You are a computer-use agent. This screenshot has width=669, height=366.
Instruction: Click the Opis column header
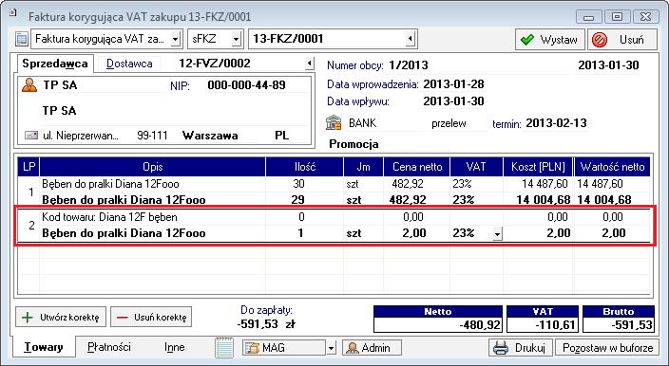pyautogui.click(x=152, y=166)
